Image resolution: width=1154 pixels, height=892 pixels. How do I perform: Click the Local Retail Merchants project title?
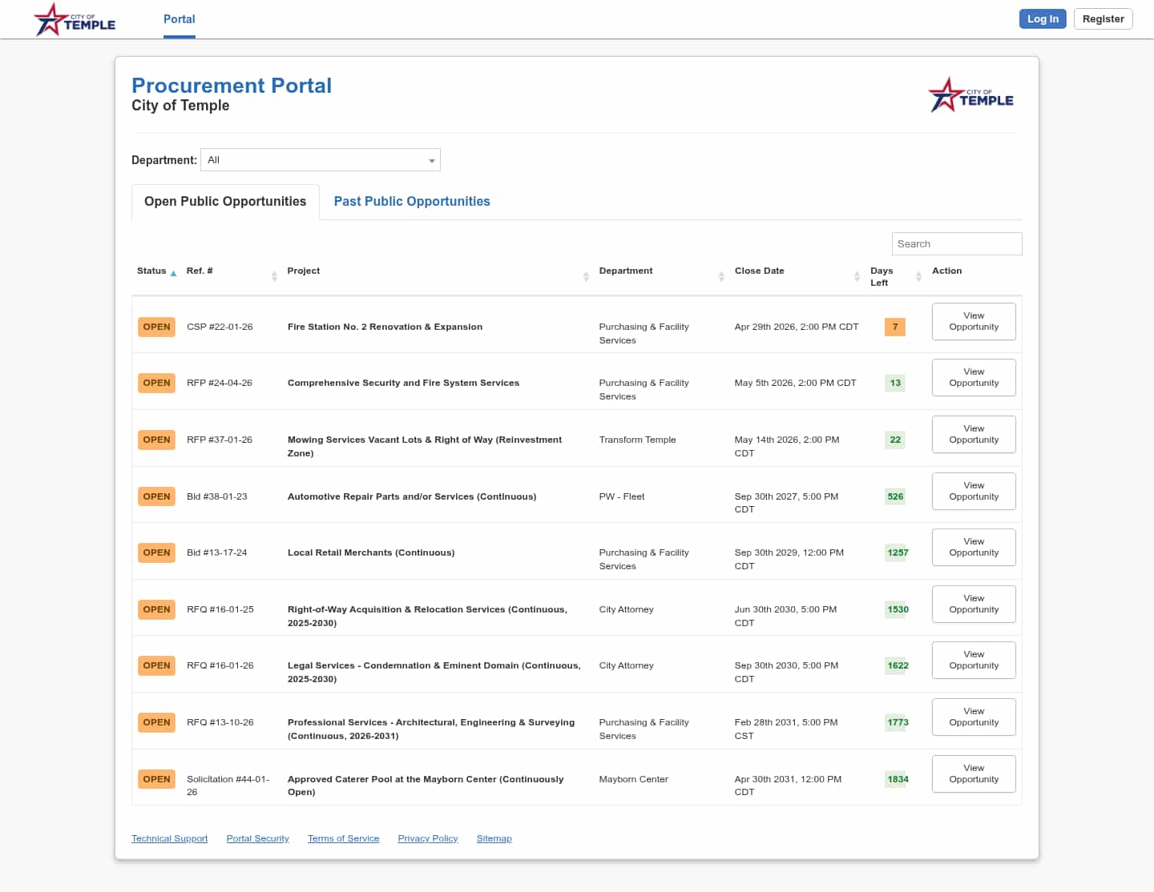click(x=370, y=552)
